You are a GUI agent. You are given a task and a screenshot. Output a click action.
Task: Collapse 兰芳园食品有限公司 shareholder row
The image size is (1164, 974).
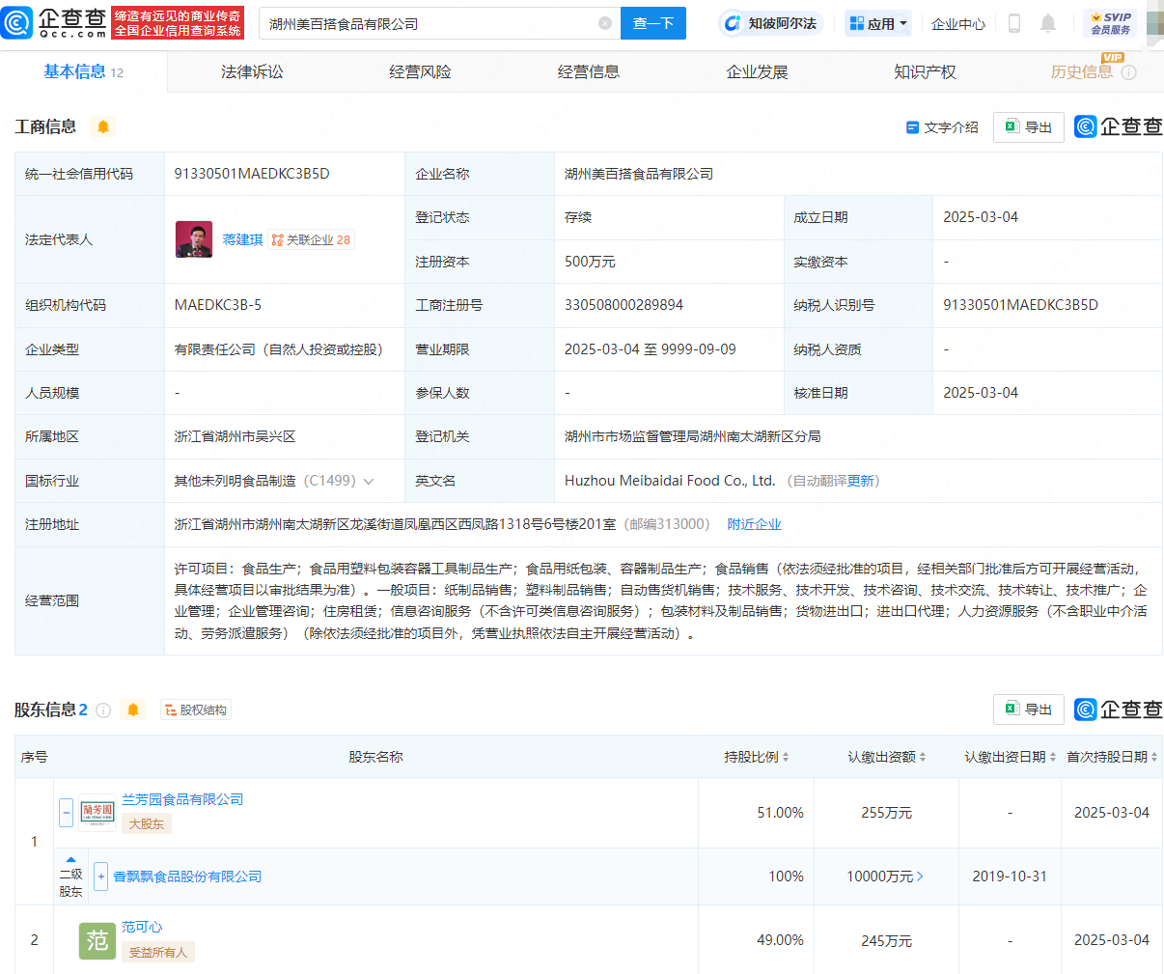coord(66,813)
